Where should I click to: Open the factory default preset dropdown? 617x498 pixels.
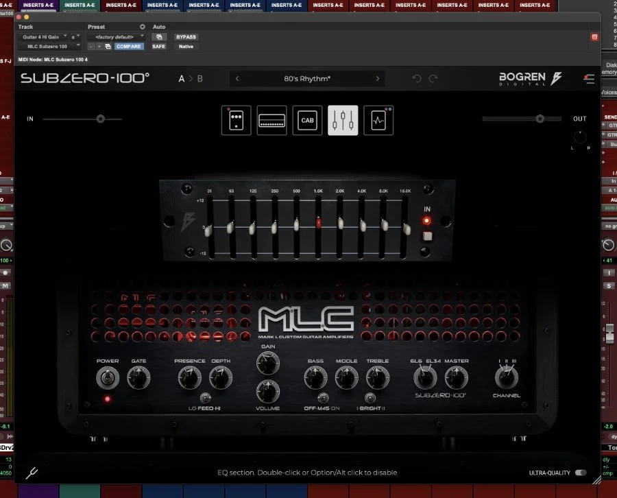click(x=116, y=37)
